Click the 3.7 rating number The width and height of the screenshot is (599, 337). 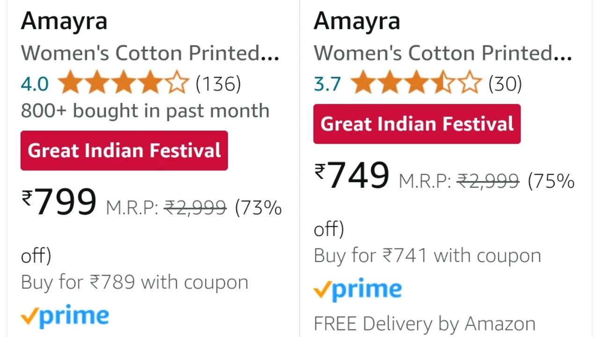point(327,84)
